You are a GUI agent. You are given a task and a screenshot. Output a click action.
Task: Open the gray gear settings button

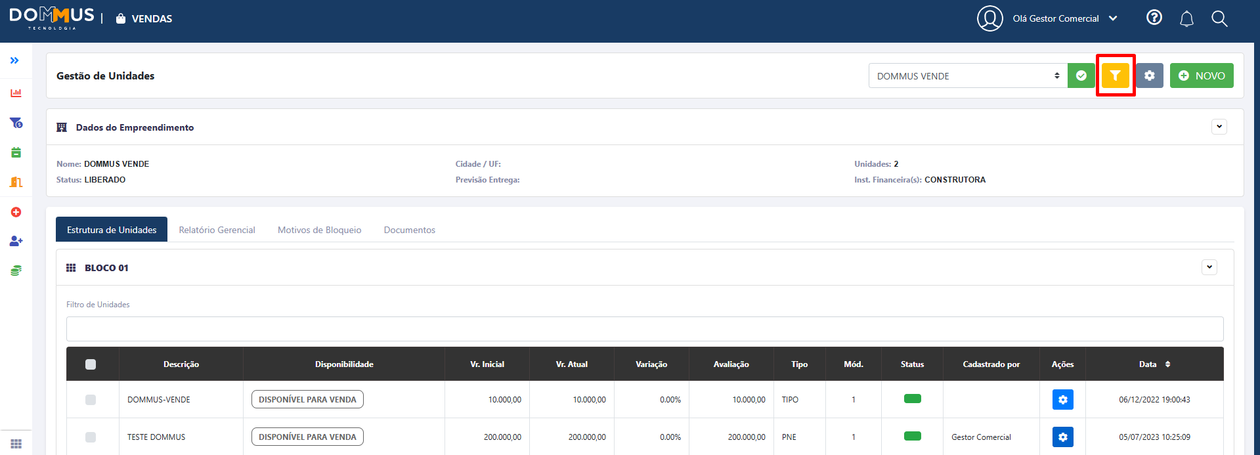[1149, 76]
